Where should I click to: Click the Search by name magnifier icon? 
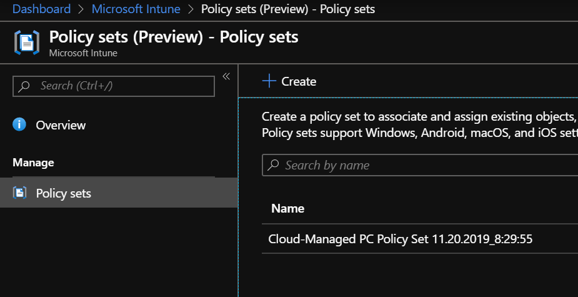(x=273, y=166)
